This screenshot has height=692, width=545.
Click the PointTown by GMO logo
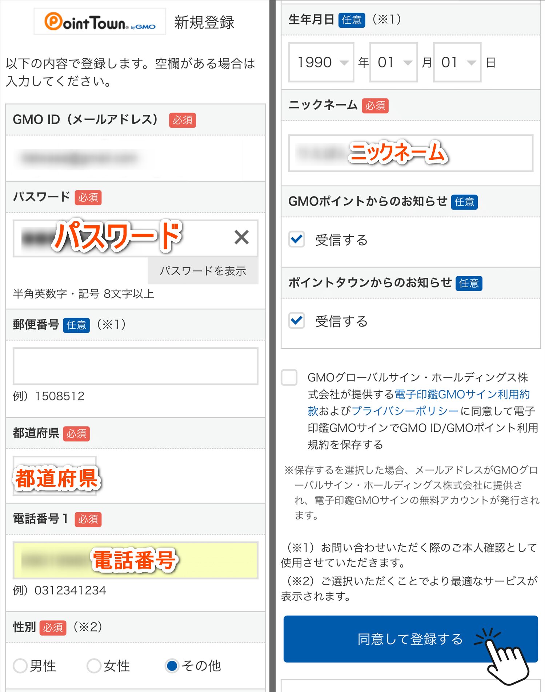pos(100,21)
